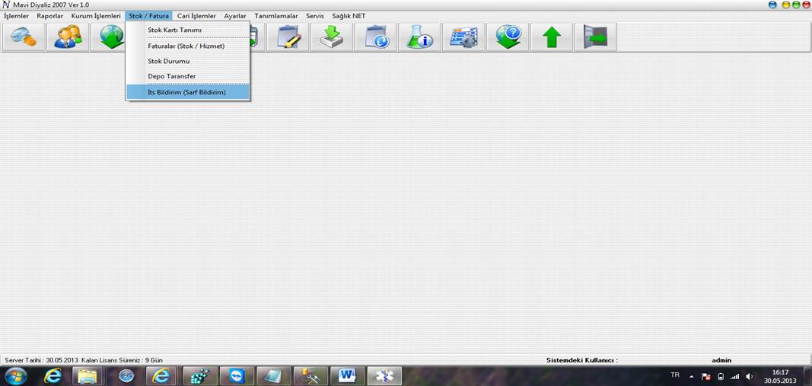Click the Action Center flag tray icon

coord(706,376)
